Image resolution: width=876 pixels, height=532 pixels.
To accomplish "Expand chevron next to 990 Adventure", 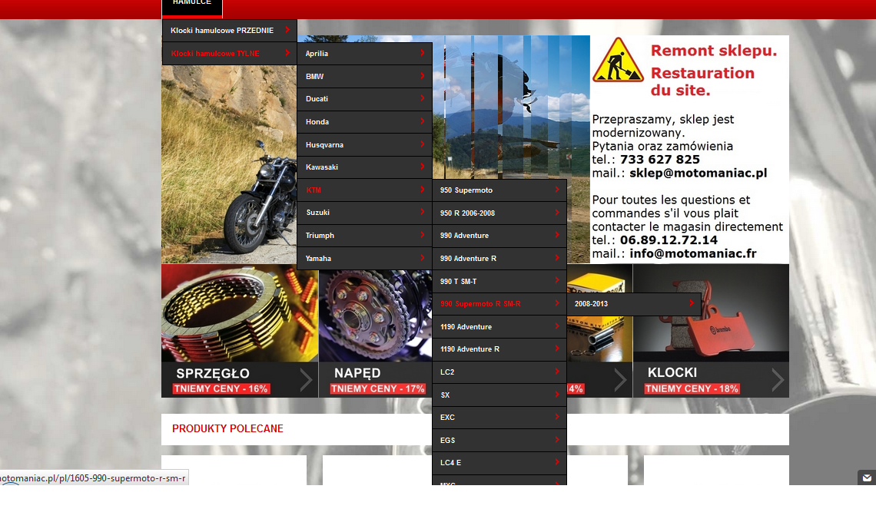I will pyautogui.click(x=557, y=235).
